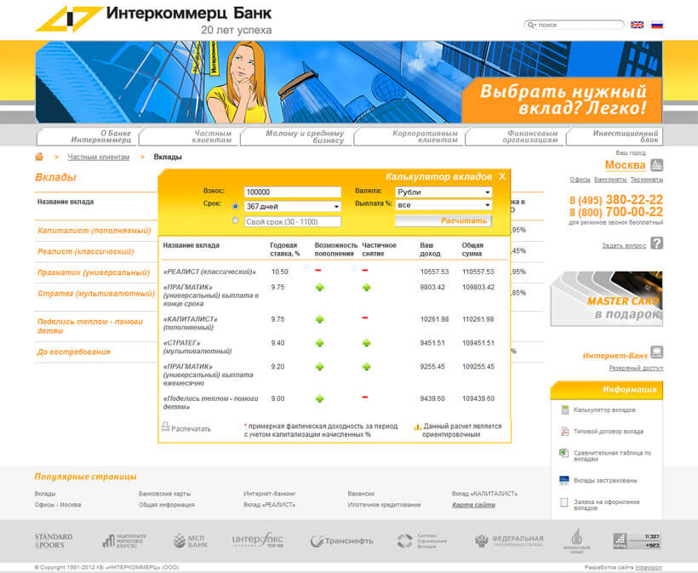
Task: Switch site language to English flag
Action: (x=637, y=25)
